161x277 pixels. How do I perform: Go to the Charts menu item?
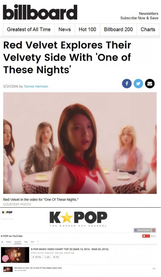(148, 29)
